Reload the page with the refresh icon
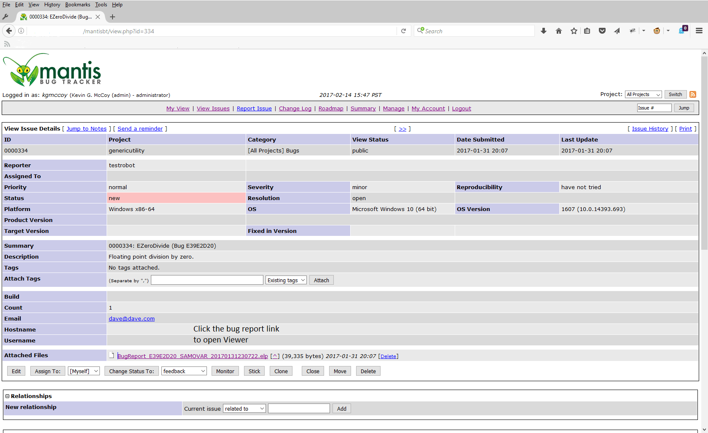 coord(403,31)
